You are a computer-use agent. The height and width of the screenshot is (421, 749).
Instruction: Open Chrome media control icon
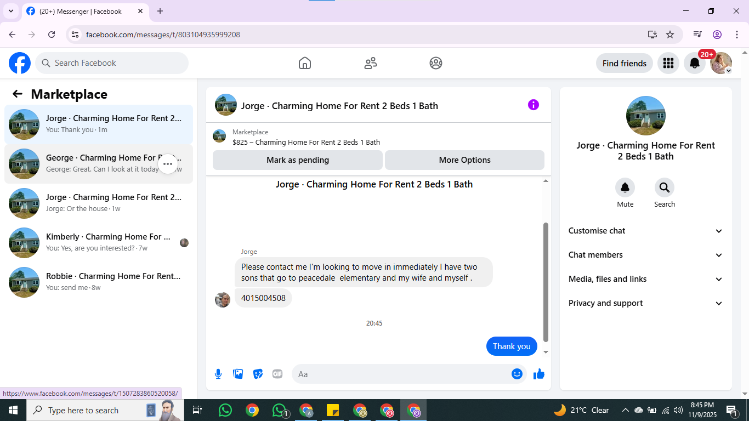697,34
